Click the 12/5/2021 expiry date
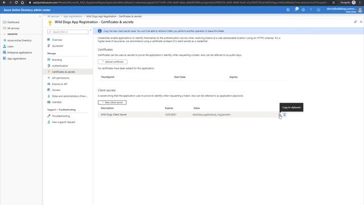The height and width of the screenshot is (205, 364). pos(171,114)
